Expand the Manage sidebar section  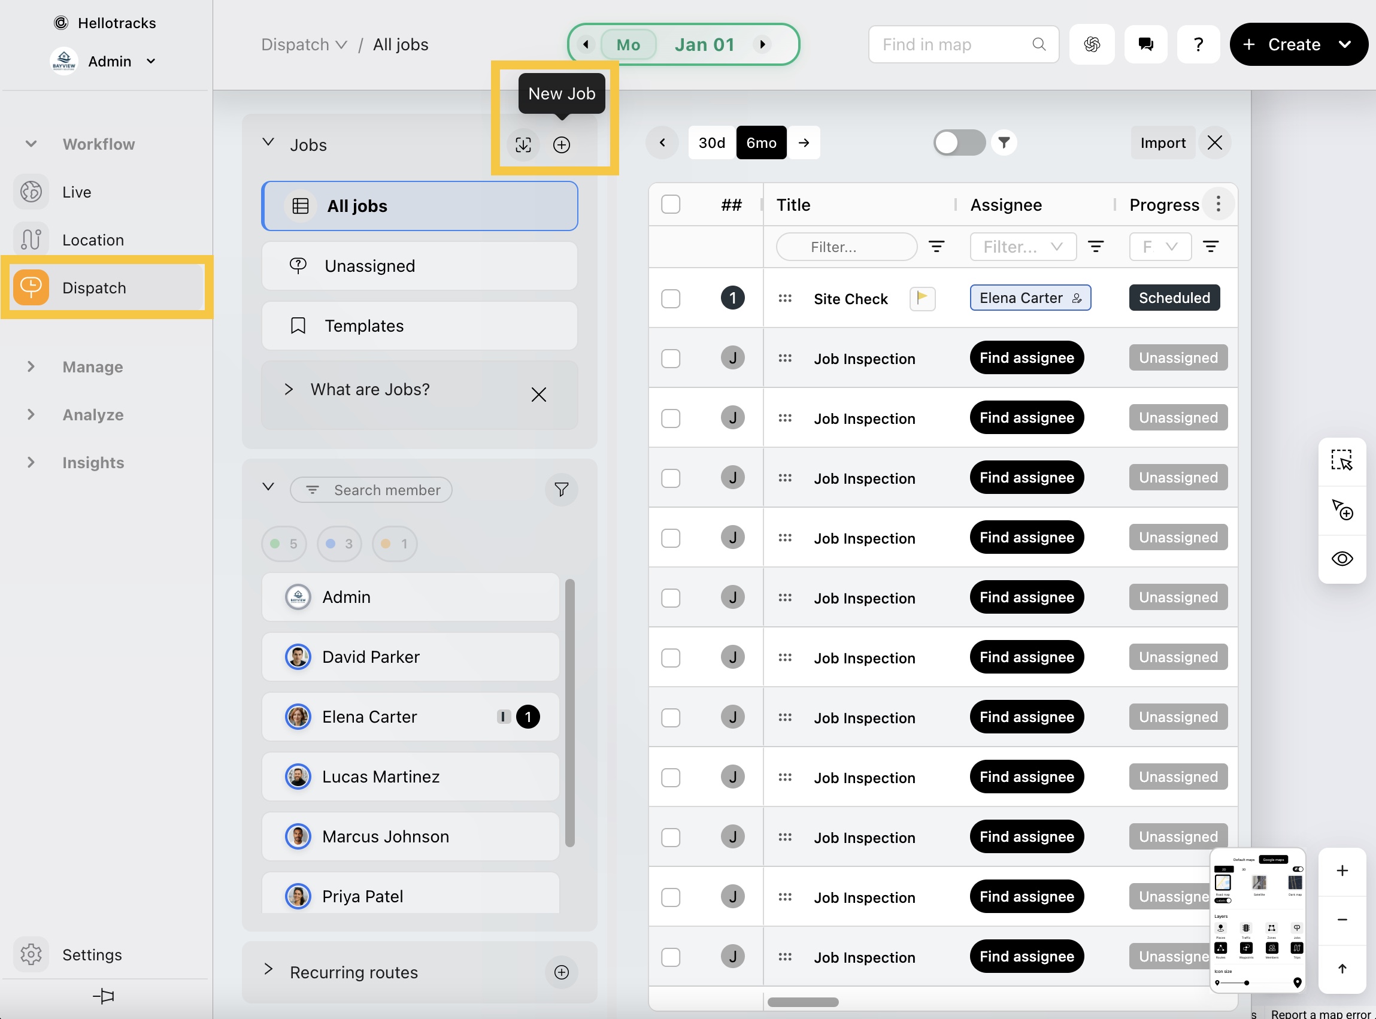point(93,367)
